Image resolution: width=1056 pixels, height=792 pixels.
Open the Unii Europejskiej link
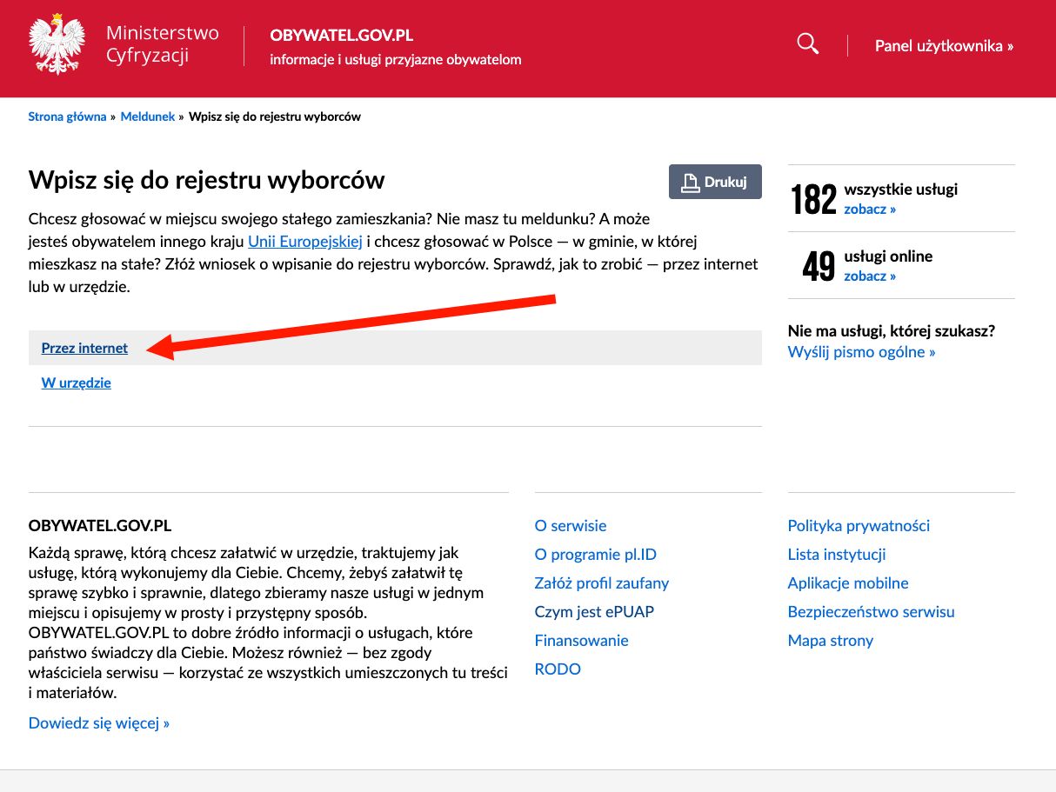click(305, 241)
